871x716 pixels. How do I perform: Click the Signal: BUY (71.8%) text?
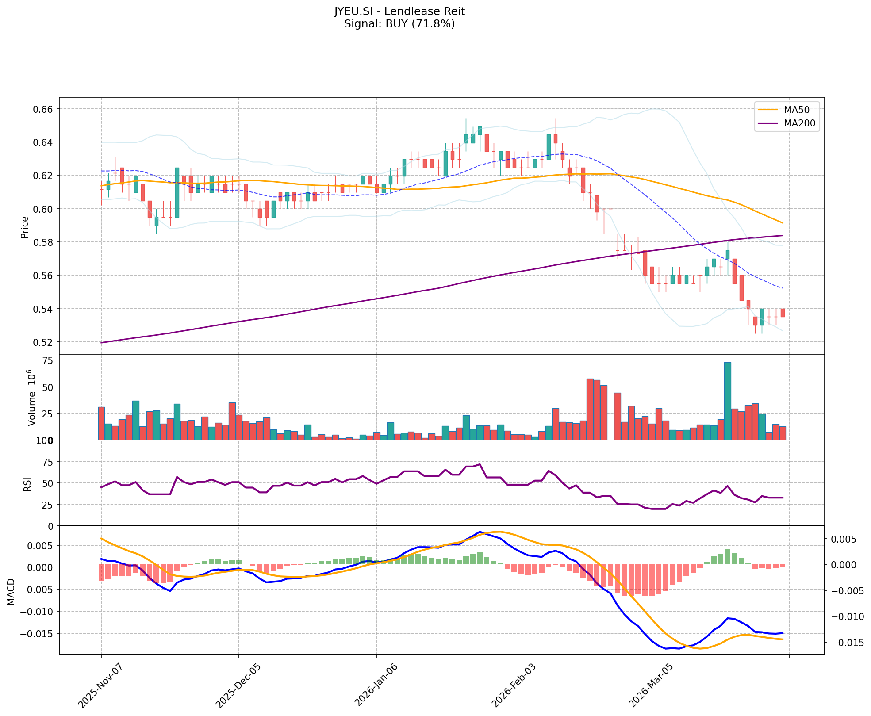(399, 24)
